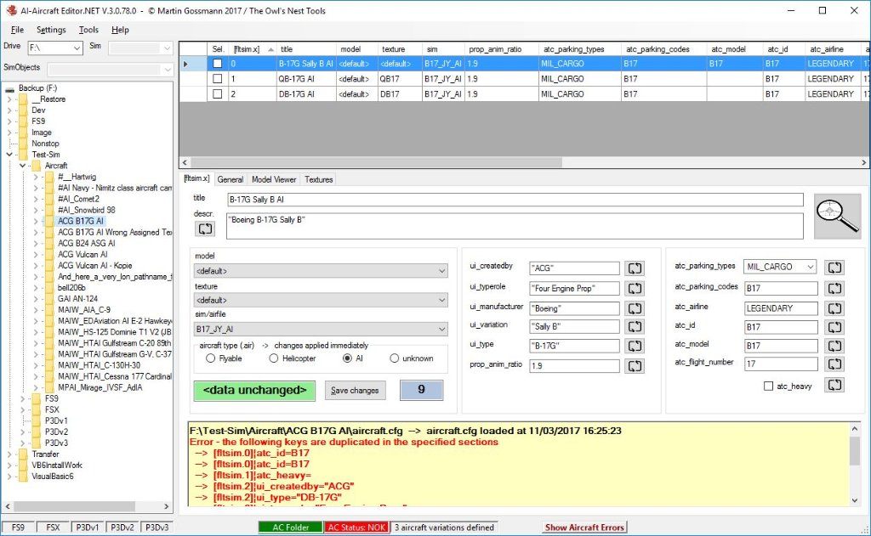871x536 pixels.
Task: Click the error log down scroll arrow
Action: [854, 500]
